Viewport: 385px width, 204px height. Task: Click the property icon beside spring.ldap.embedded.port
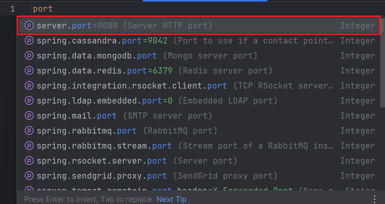click(29, 101)
